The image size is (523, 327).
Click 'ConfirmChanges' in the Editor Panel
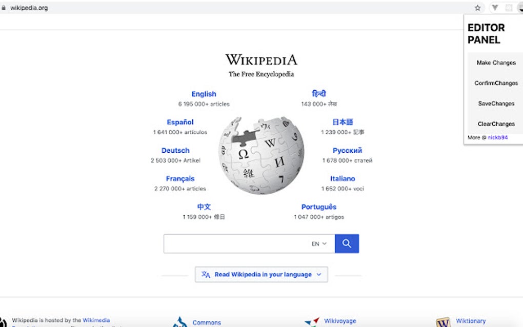pyautogui.click(x=495, y=83)
